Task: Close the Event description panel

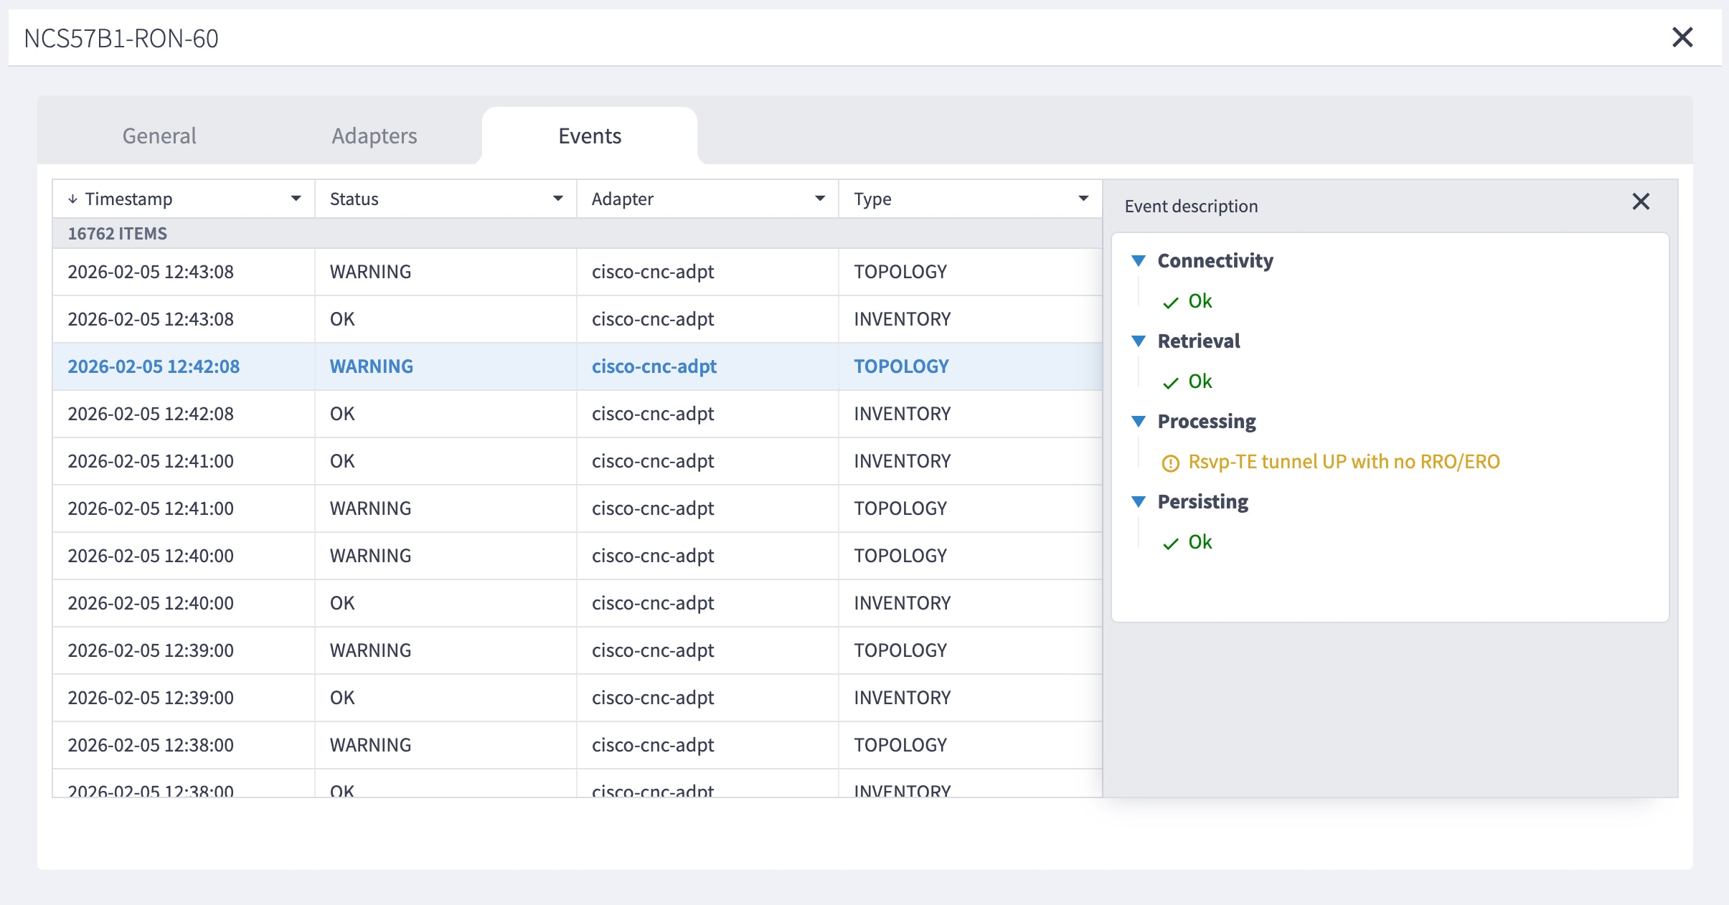Action: point(1640,202)
